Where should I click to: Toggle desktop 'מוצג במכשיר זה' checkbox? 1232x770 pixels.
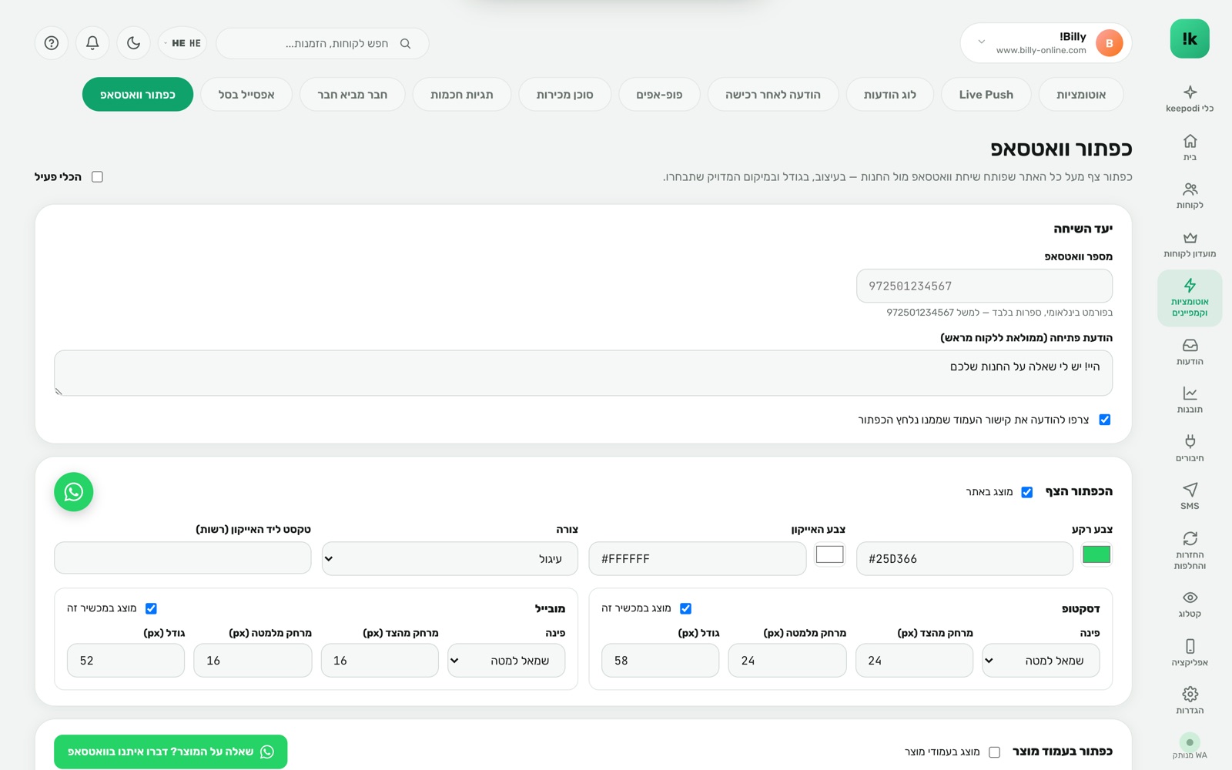click(686, 608)
